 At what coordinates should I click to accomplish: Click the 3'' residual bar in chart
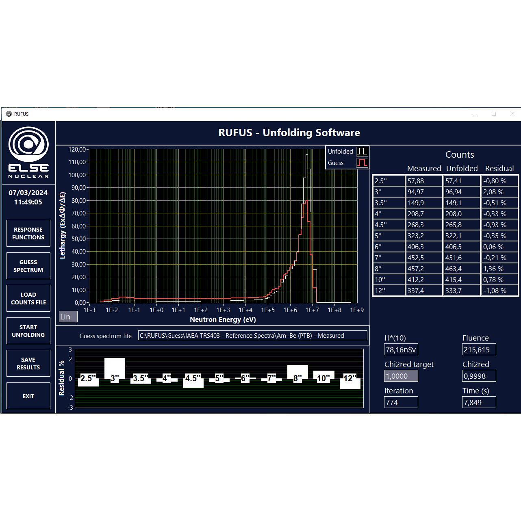click(115, 368)
